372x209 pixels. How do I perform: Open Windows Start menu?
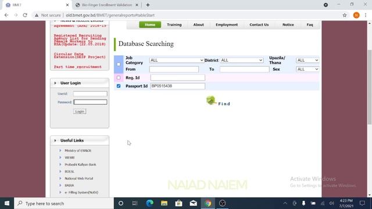tap(7, 203)
